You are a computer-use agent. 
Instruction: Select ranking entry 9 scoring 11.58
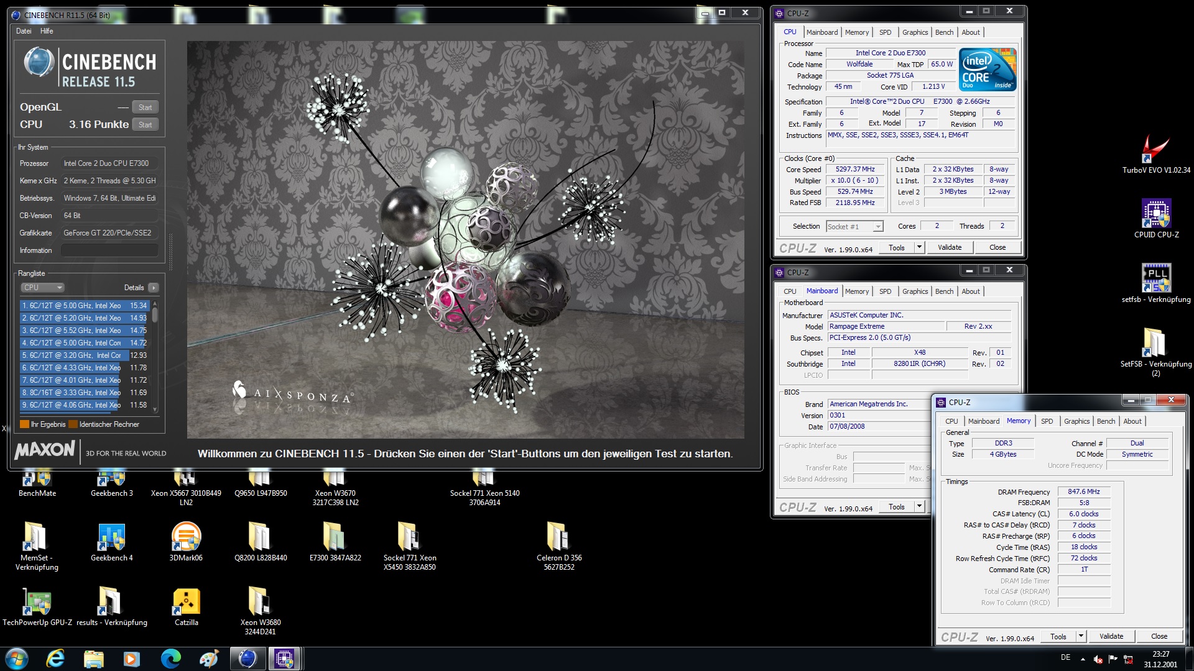[85, 405]
